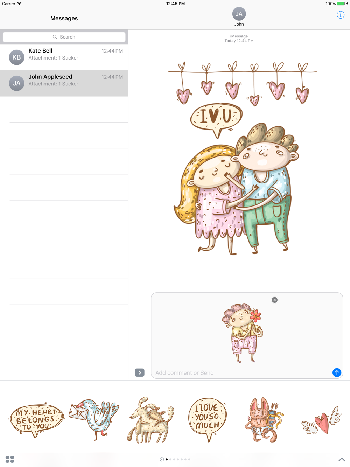Expand sticker panel with up chevron
The height and width of the screenshot is (467, 350).
342,459
